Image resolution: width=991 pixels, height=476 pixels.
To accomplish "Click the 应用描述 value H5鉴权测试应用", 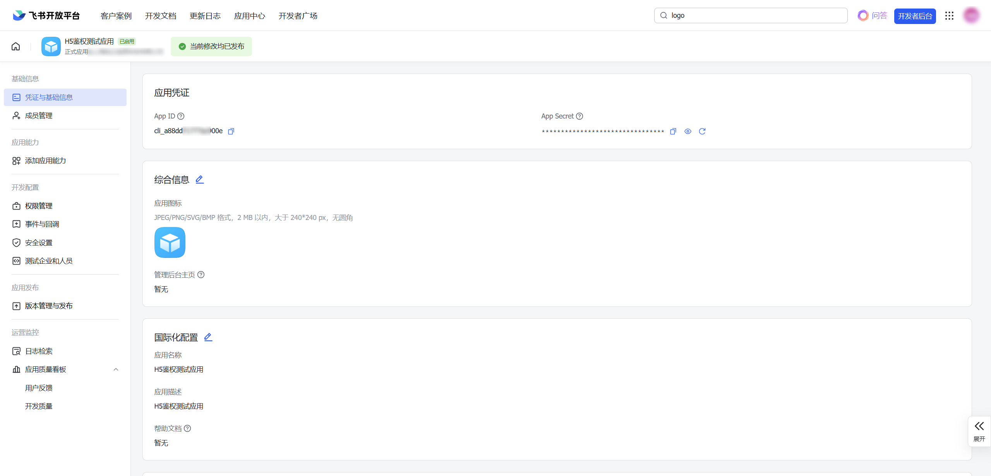I will click(x=179, y=406).
